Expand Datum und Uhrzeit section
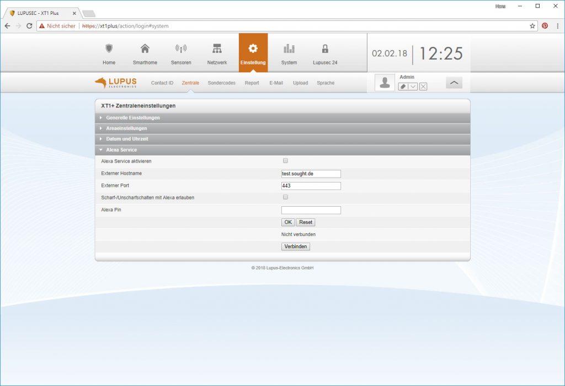 [127, 139]
